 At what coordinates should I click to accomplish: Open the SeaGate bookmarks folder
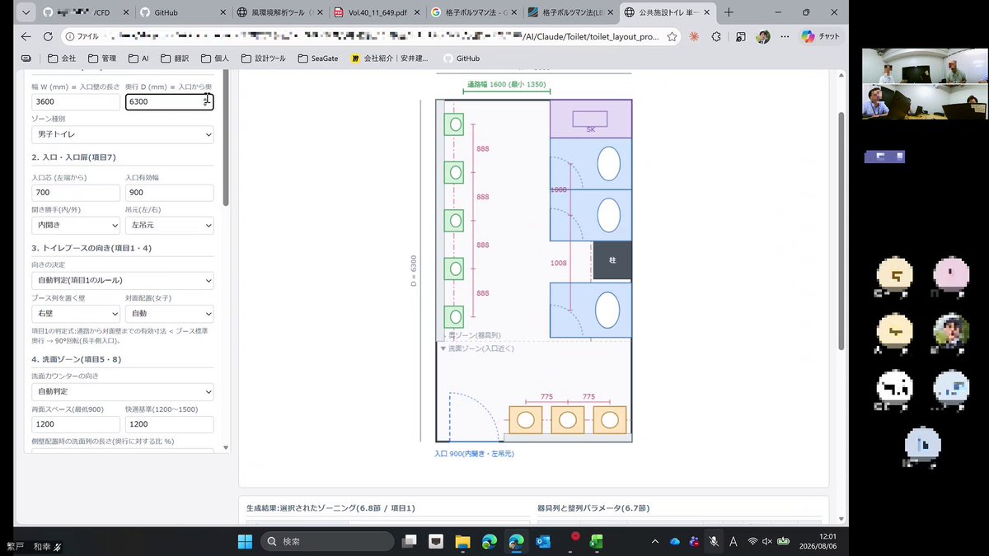click(x=318, y=58)
